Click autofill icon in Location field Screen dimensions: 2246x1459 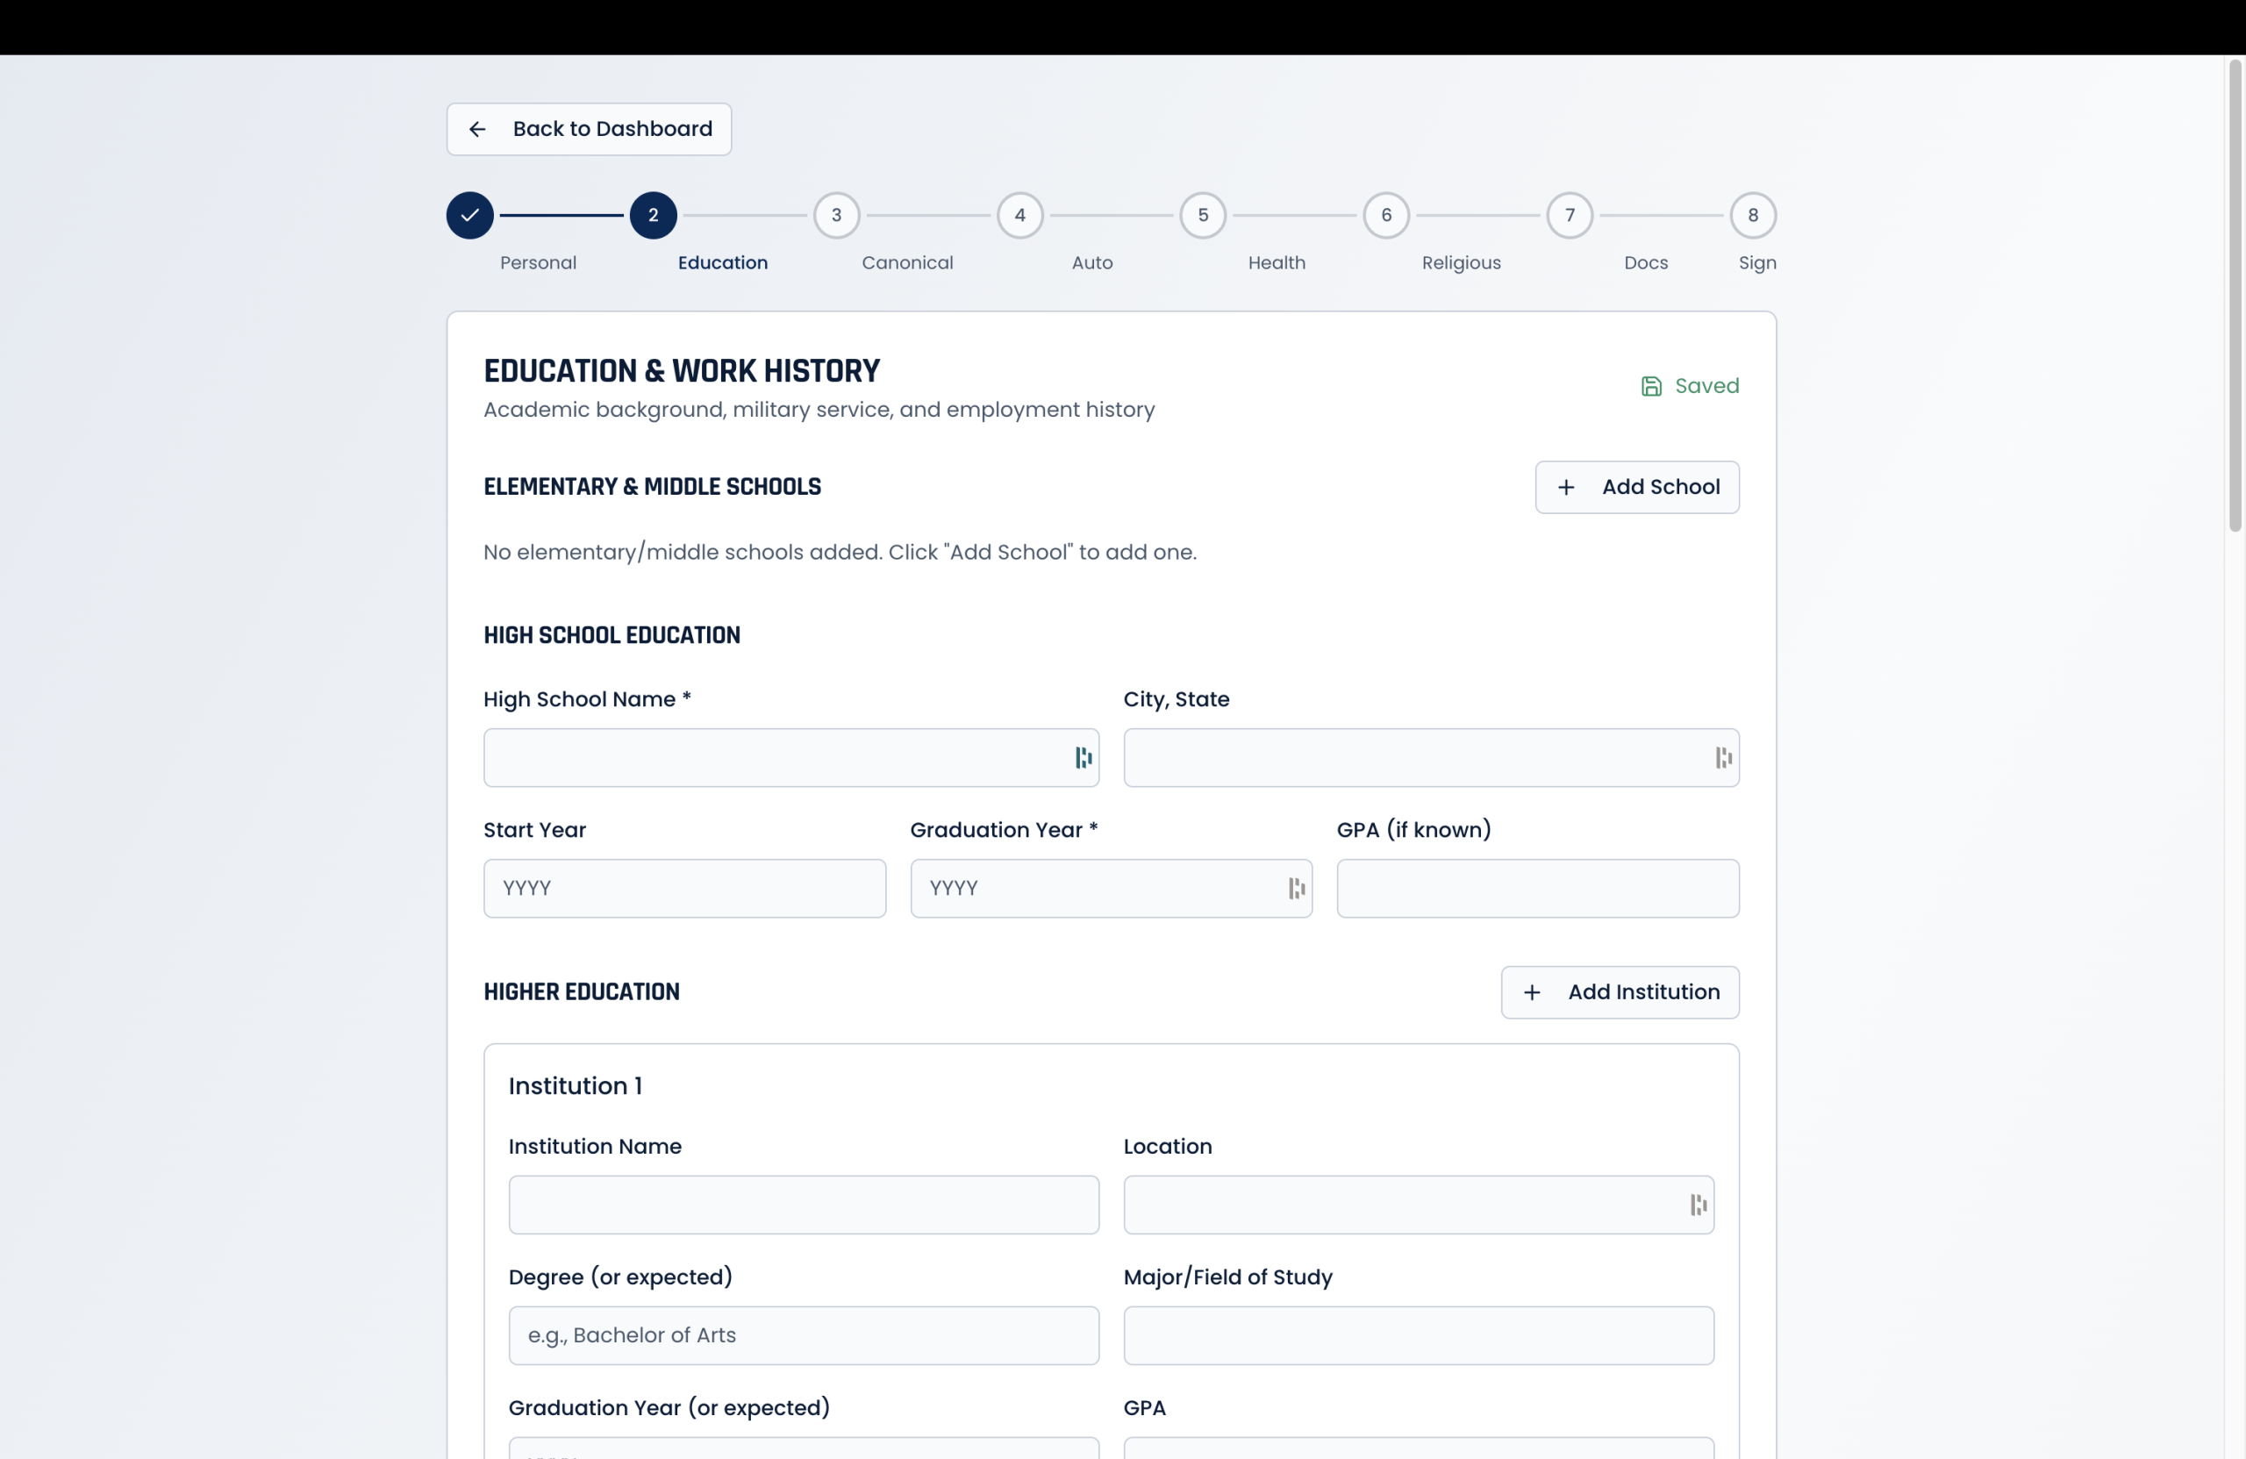pos(1698,1205)
